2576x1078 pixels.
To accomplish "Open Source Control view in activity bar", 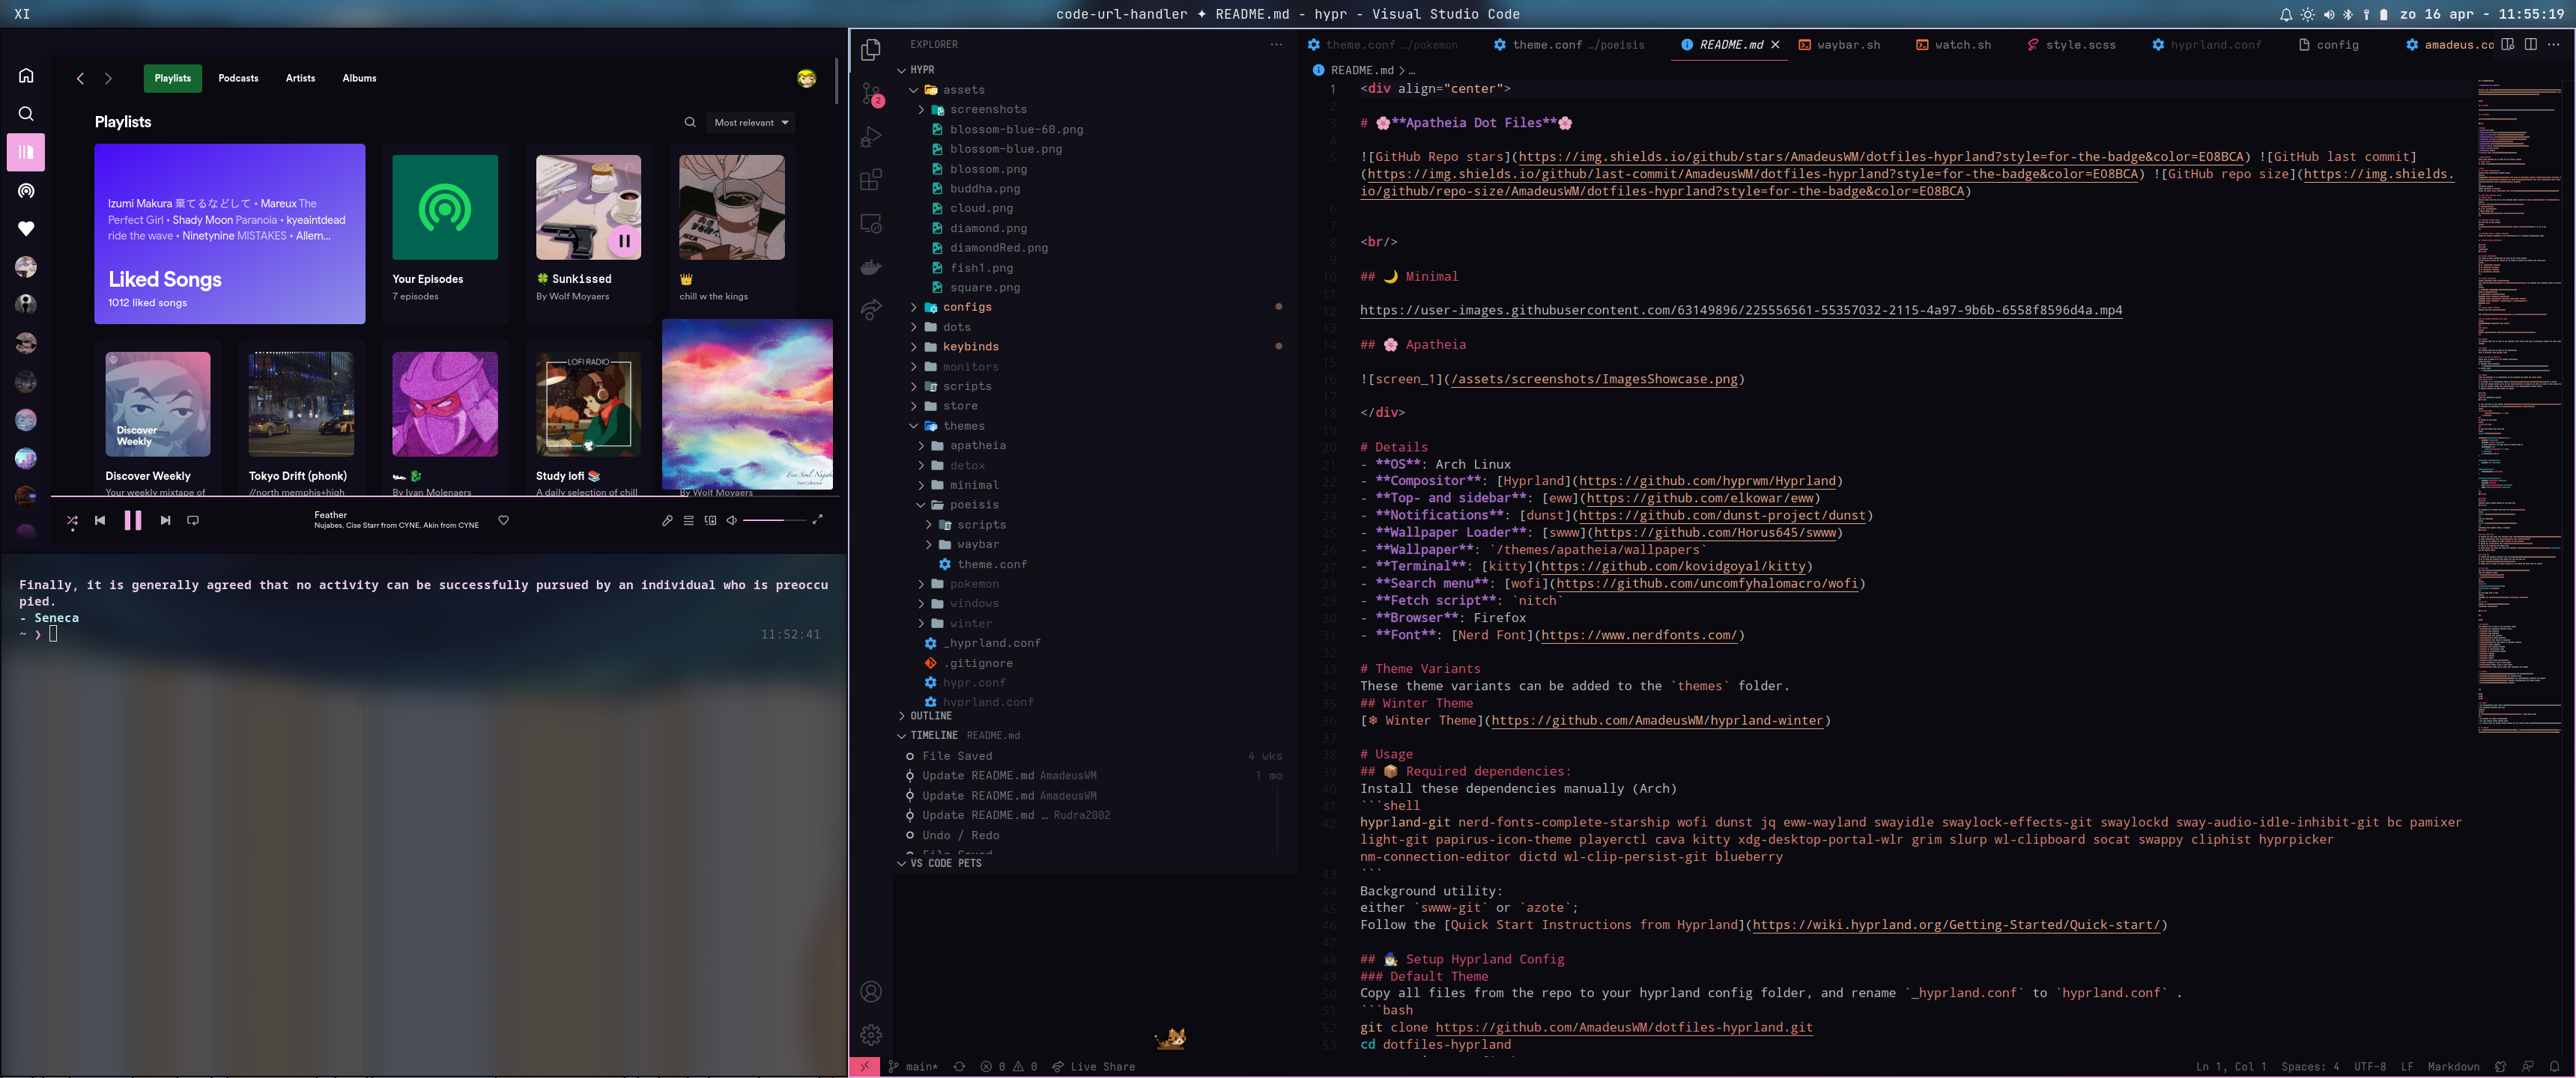I will coord(871,94).
